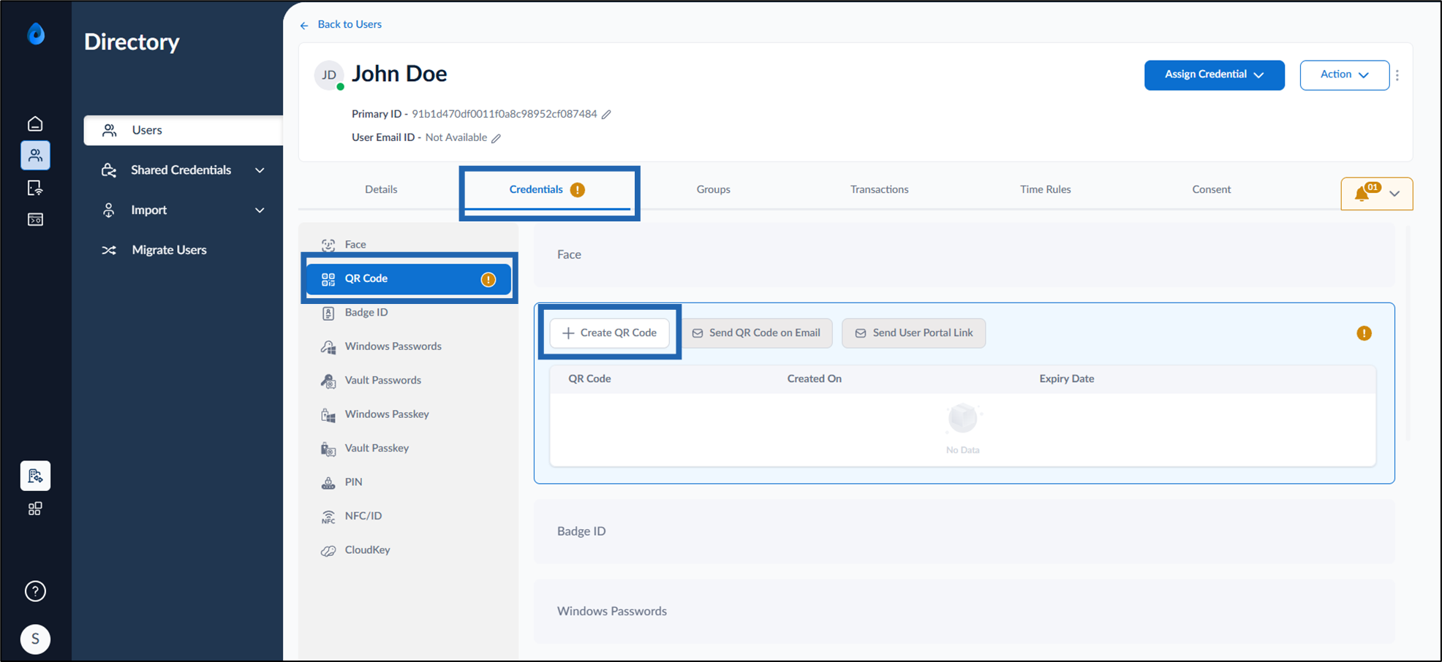Screen dimensions: 1442x662
Task: Expand the Assign Credential dropdown
Action: pyautogui.click(x=1214, y=75)
